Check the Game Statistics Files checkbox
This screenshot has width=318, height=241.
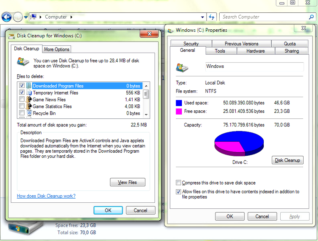[22, 106]
